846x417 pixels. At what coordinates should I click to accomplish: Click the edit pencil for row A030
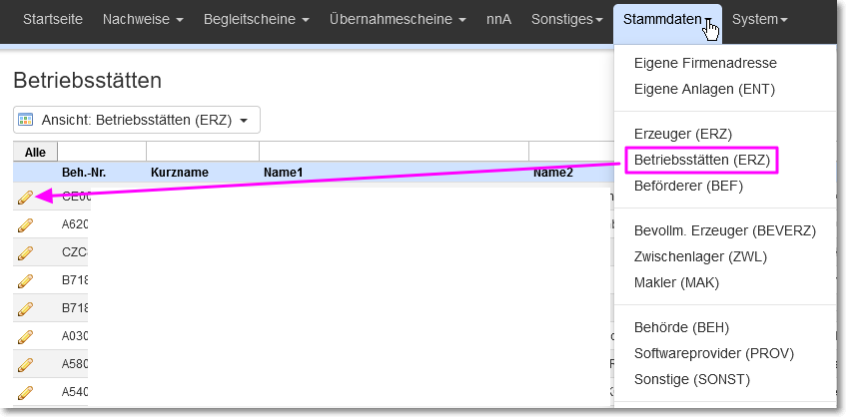pos(25,337)
